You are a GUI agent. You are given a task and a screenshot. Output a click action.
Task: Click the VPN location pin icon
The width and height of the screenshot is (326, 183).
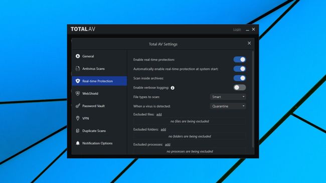coord(78,118)
